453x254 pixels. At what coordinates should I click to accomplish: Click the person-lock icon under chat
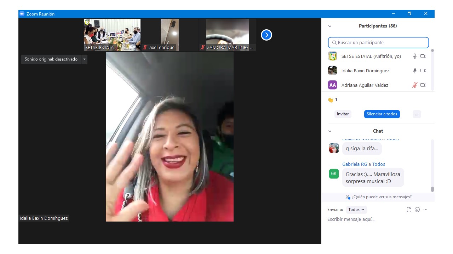tap(348, 197)
